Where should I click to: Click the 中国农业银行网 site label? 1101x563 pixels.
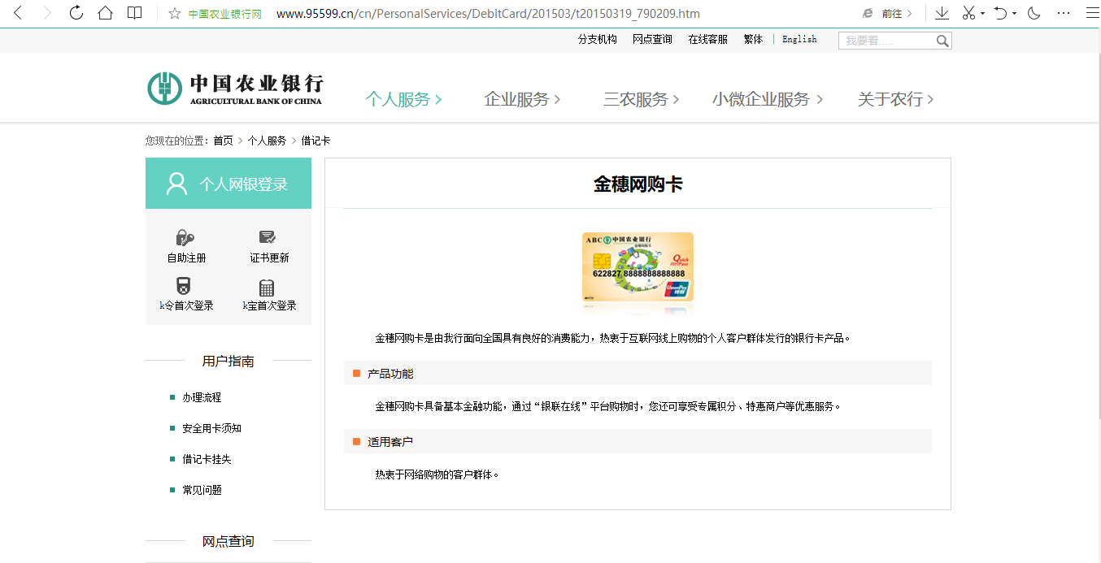pyautogui.click(x=225, y=14)
